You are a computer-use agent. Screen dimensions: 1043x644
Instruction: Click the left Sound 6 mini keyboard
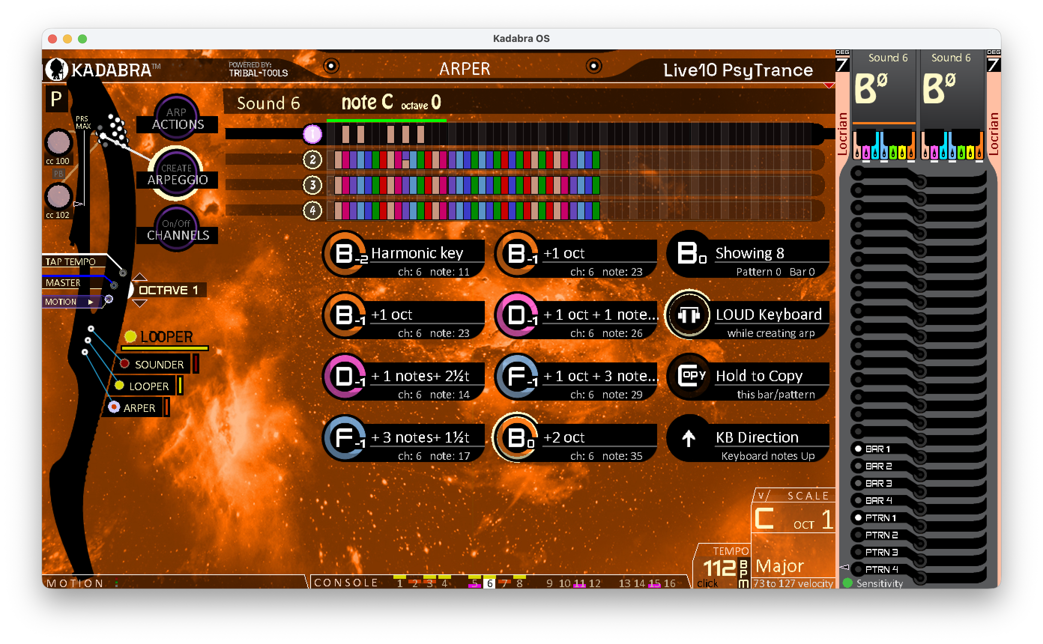[x=884, y=145]
